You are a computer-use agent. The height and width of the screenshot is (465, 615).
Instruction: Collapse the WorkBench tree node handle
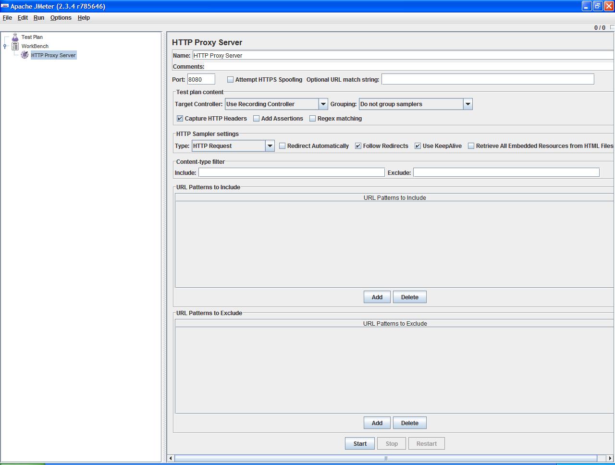[x=5, y=46]
